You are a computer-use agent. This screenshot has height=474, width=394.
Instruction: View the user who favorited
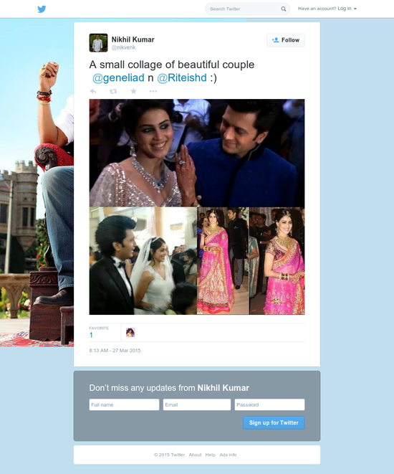(130, 333)
